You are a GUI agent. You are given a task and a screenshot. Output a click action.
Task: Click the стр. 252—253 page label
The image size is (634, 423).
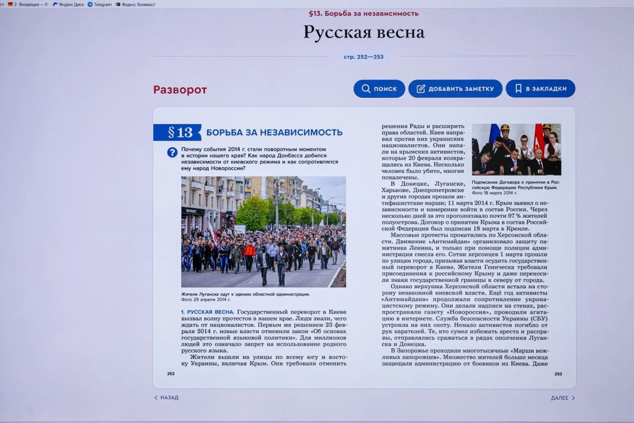click(363, 57)
